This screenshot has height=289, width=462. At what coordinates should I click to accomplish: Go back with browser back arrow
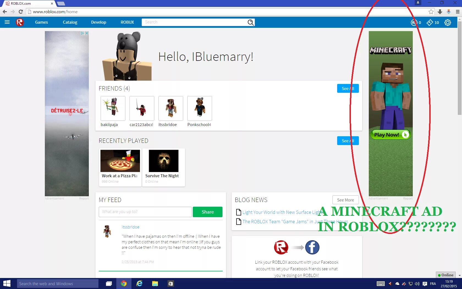tap(5, 12)
